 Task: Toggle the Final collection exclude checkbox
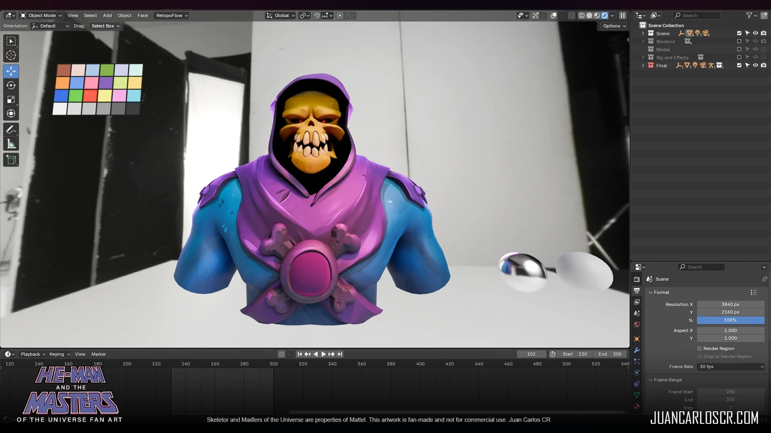[739, 65]
